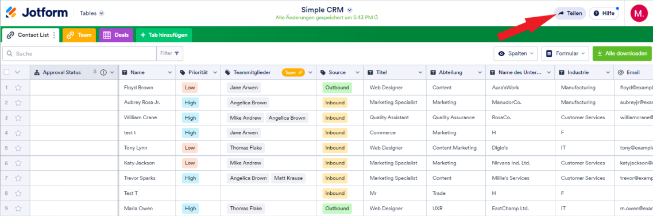This screenshot has width=653, height=216.
Task: Star row 2 for Aubrey Rosa Jr.
Action: [x=18, y=103]
